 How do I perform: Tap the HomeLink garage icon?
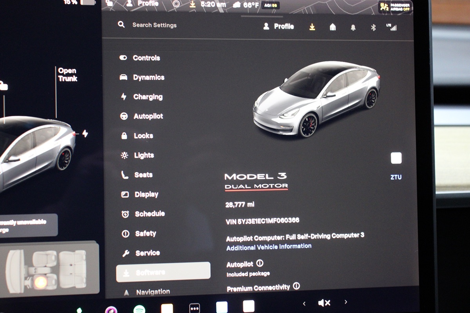tap(333, 27)
